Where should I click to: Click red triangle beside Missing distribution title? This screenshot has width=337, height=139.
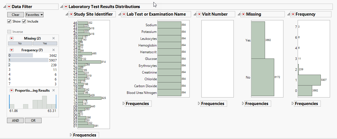tap(243, 14)
